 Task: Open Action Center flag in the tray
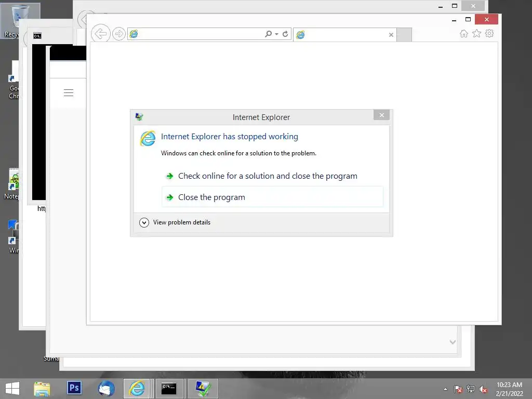point(458,389)
